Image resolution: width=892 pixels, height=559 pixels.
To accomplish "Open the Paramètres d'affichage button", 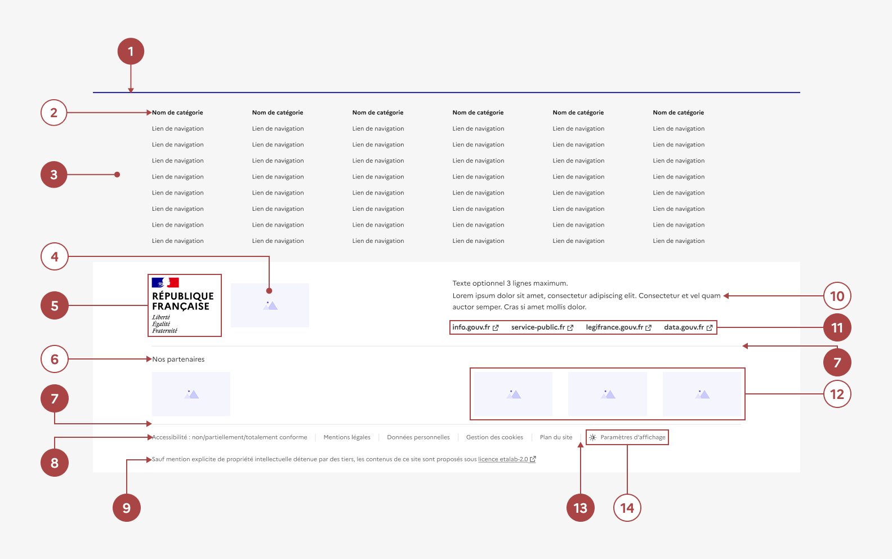I will pyautogui.click(x=627, y=437).
